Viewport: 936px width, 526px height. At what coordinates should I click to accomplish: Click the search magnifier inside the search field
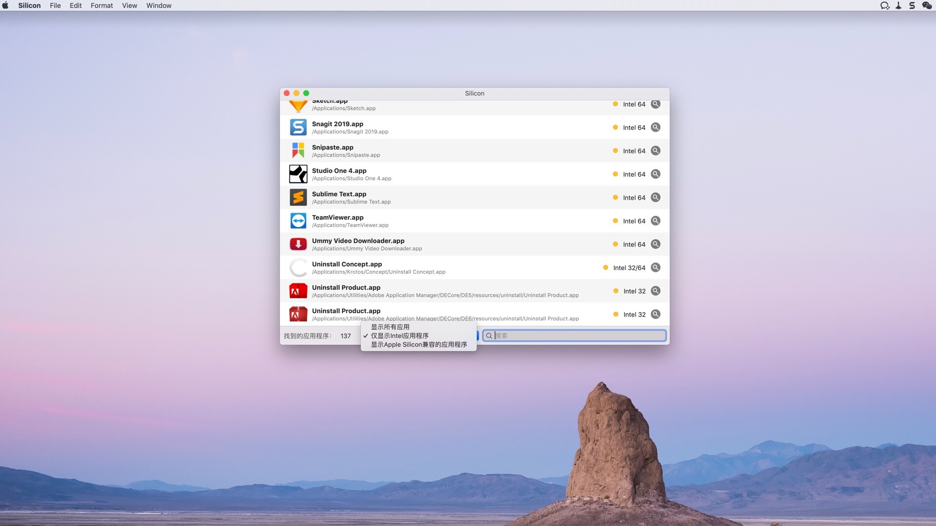click(x=489, y=336)
